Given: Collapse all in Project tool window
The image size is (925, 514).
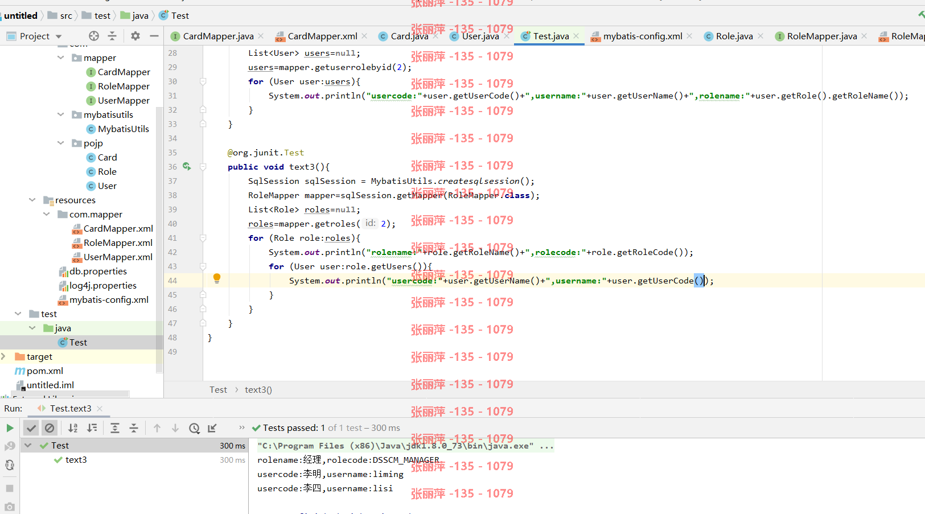Looking at the screenshot, I should coord(112,36).
